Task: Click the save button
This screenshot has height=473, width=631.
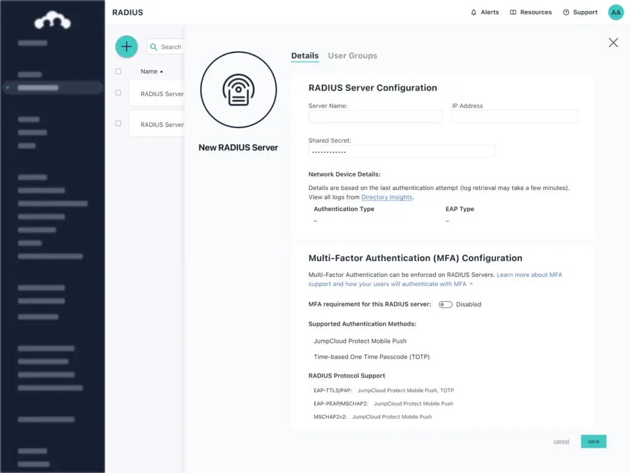Action: pos(593,442)
